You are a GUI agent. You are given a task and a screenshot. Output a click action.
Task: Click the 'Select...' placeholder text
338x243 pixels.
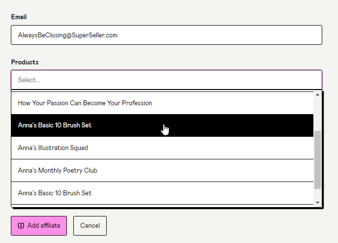click(x=29, y=80)
